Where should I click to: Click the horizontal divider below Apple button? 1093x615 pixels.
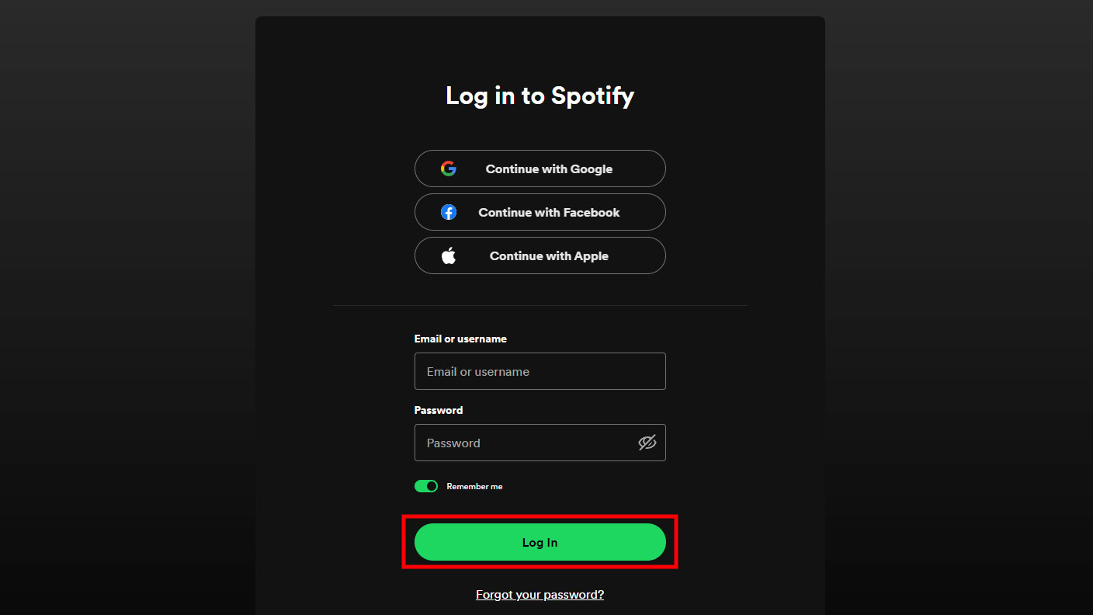(x=540, y=305)
